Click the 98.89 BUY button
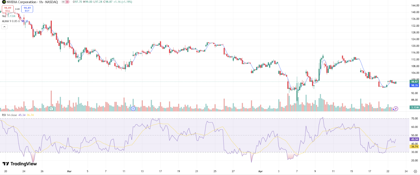The width and height of the screenshot is (420, 175). click(27, 9)
